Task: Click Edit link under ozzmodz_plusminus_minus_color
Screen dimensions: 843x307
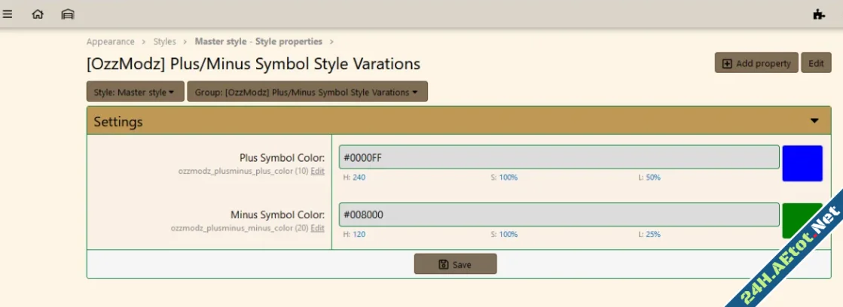Action: click(318, 228)
